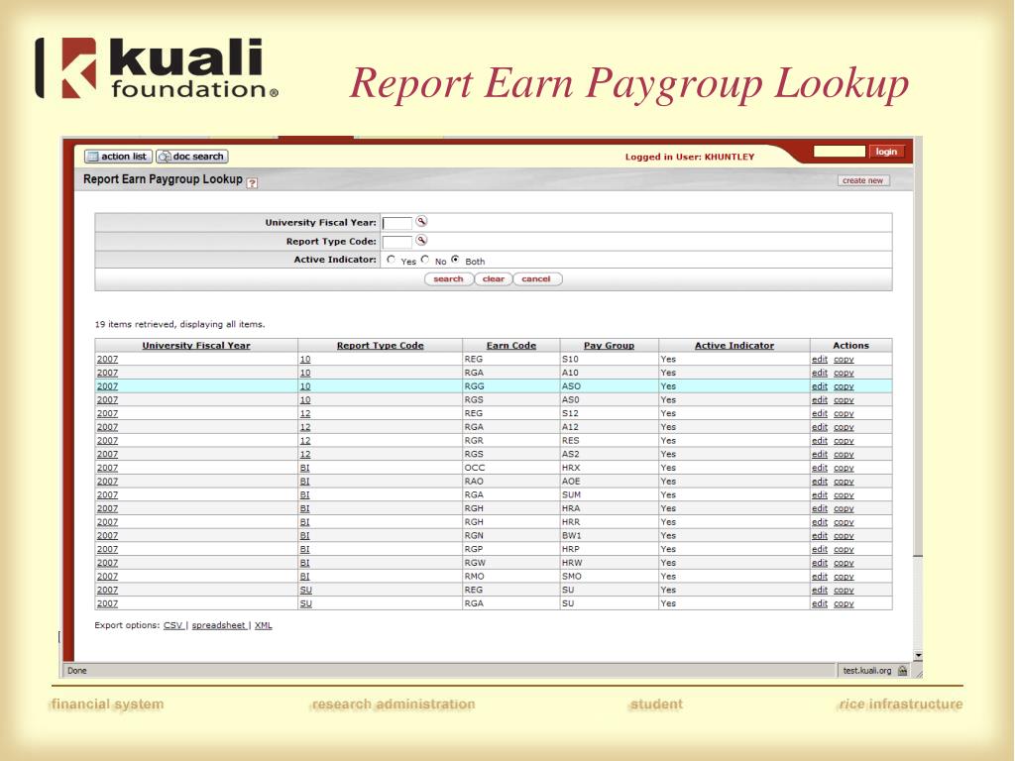The image size is (1015, 761).
Task: Click the help question mark icon
Action: pyautogui.click(x=253, y=183)
